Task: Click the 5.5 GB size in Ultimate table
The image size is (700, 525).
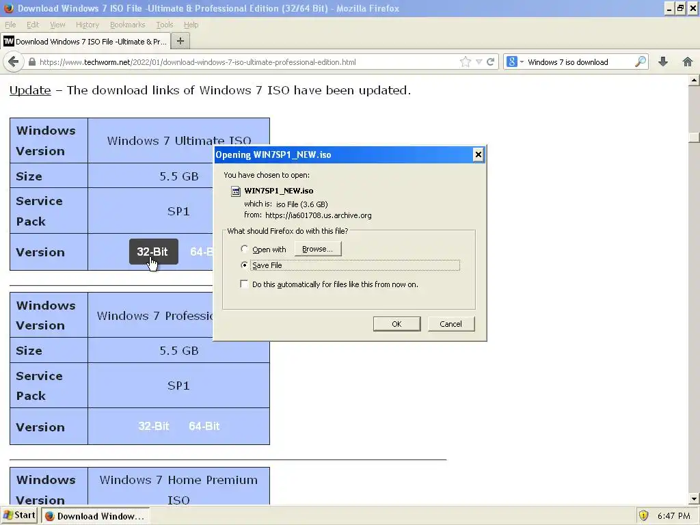Action: (178, 176)
